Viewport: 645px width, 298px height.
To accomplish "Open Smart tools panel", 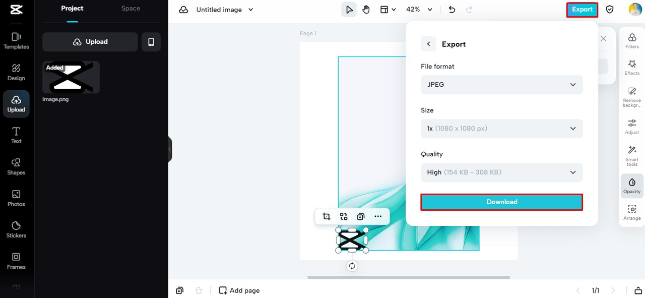I will pos(632,156).
